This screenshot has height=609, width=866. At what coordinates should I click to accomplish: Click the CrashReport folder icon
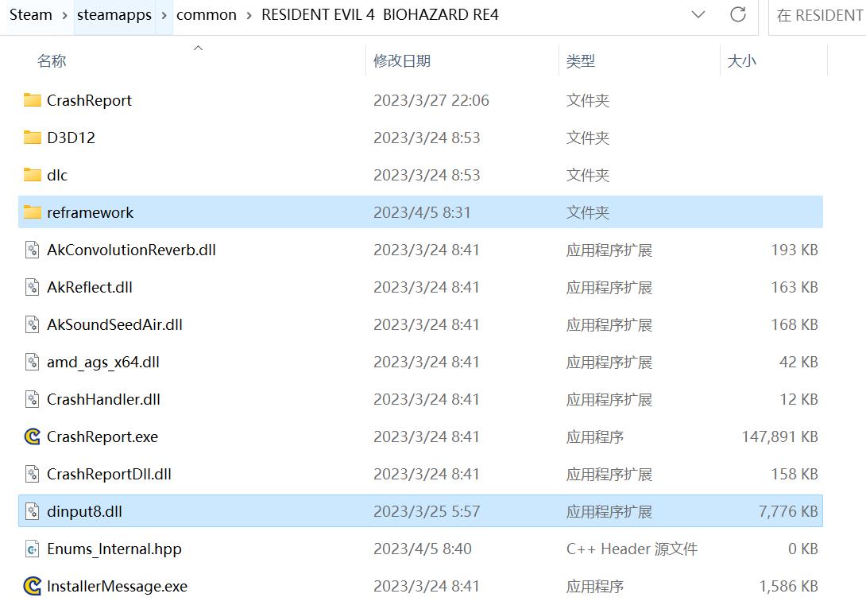coord(32,100)
